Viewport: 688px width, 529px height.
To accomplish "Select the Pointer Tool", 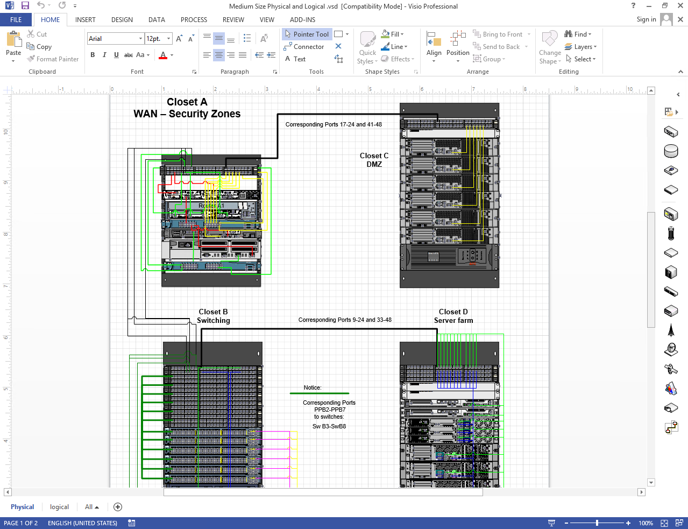I will click(307, 34).
